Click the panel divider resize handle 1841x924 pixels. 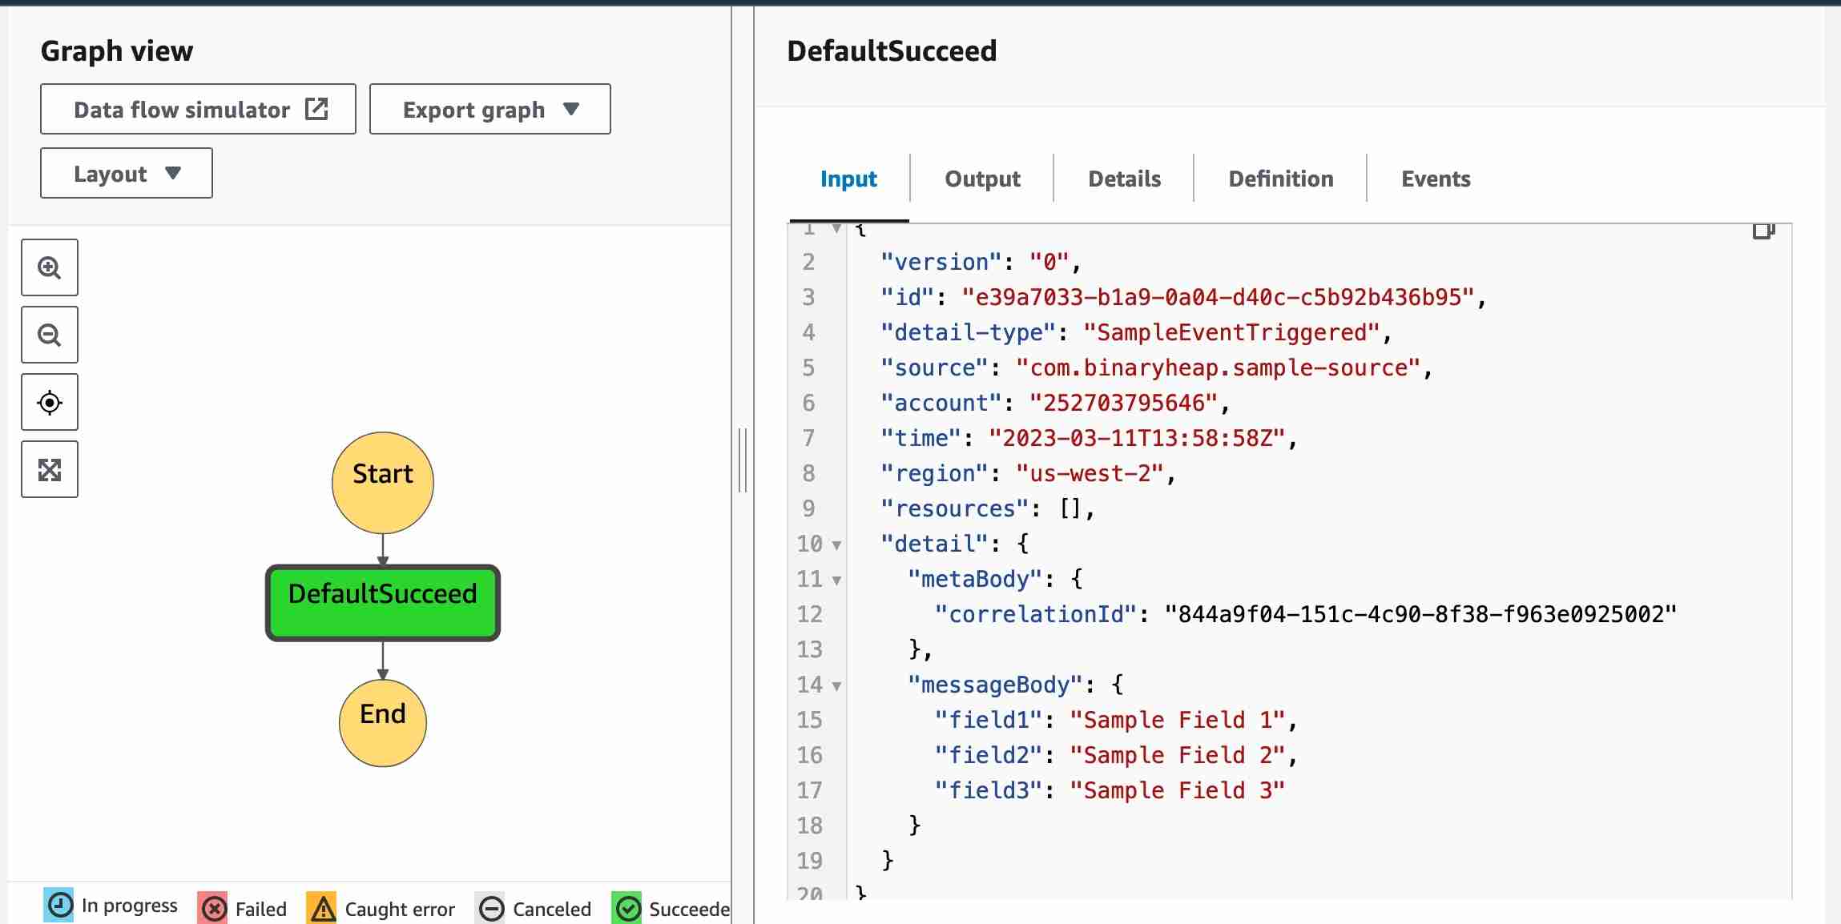(x=743, y=460)
